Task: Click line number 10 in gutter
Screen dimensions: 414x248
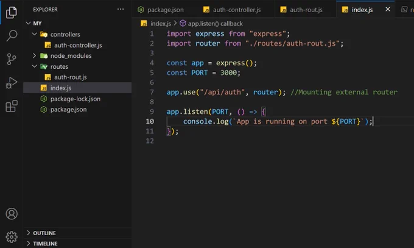Action: coord(150,121)
